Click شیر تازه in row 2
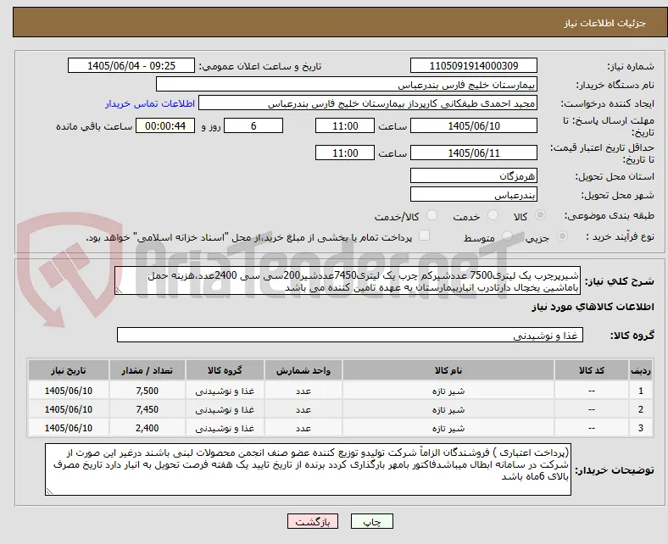This screenshot has width=668, height=544. coord(448,410)
